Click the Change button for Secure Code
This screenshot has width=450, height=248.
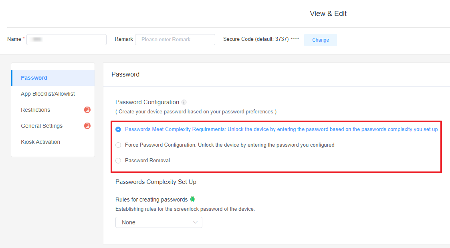[320, 40]
